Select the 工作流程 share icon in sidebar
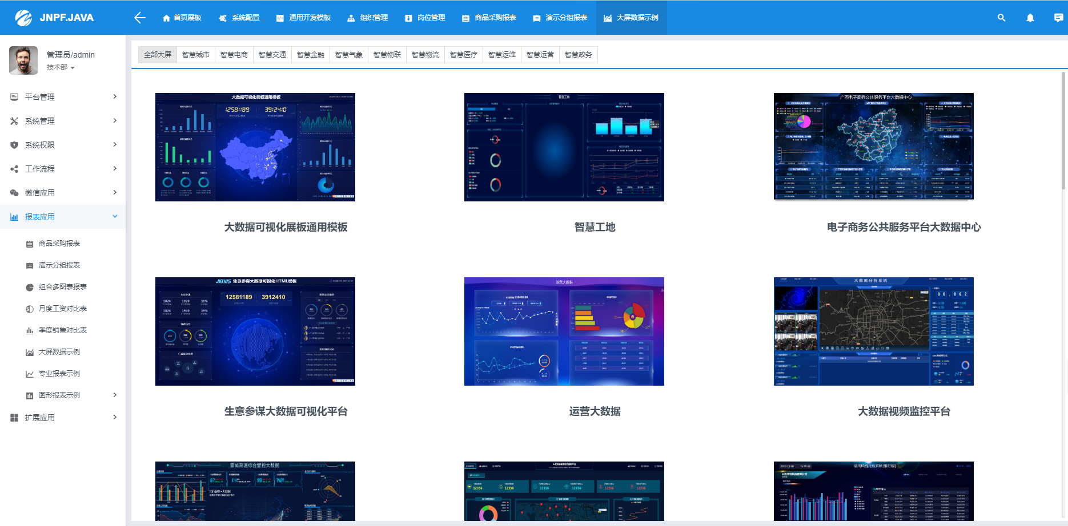1068x526 pixels. pyautogui.click(x=14, y=169)
